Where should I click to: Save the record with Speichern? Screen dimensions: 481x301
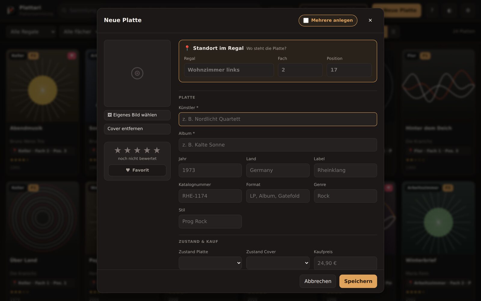click(358, 281)
